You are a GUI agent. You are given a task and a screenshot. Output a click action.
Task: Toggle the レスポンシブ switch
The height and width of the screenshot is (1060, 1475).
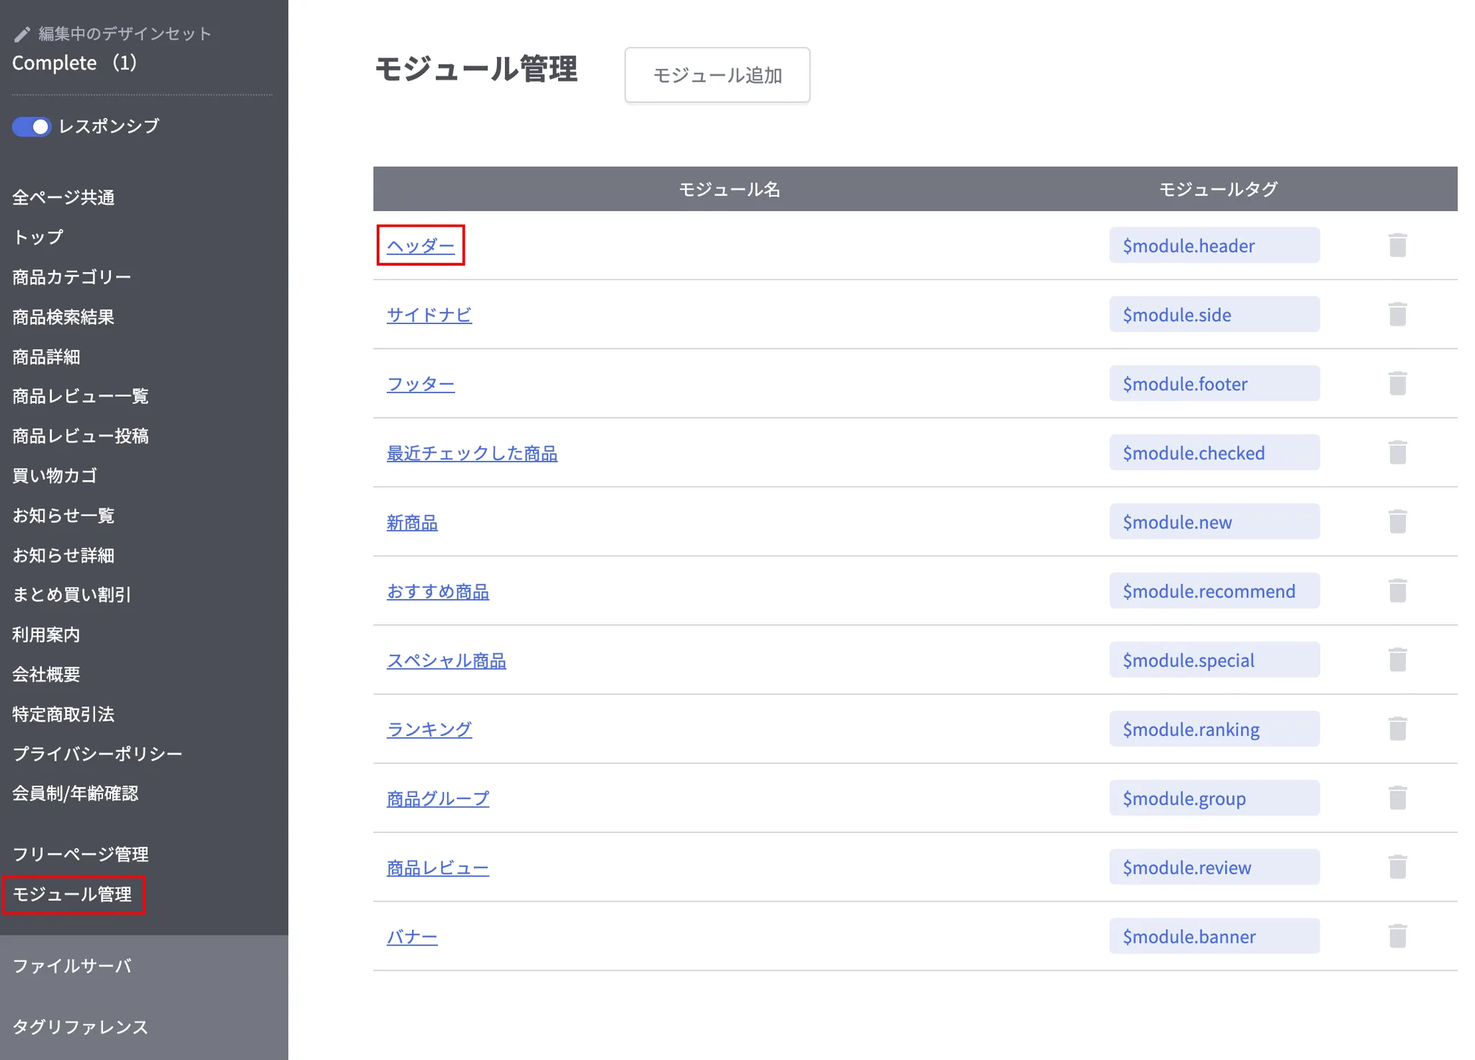(x=32, y=127)
